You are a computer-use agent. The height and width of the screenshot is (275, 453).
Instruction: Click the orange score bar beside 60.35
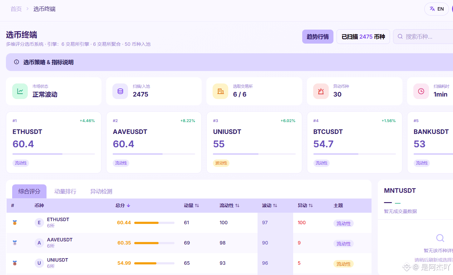[x=154, y=243]
